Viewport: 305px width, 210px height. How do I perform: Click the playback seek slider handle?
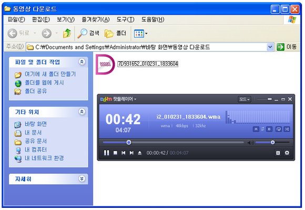coord(129,142)
